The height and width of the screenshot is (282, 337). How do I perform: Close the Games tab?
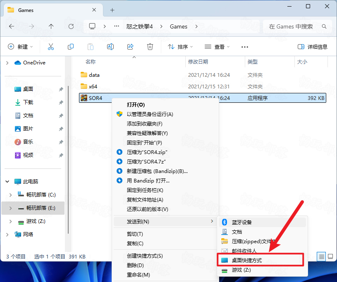94,10
